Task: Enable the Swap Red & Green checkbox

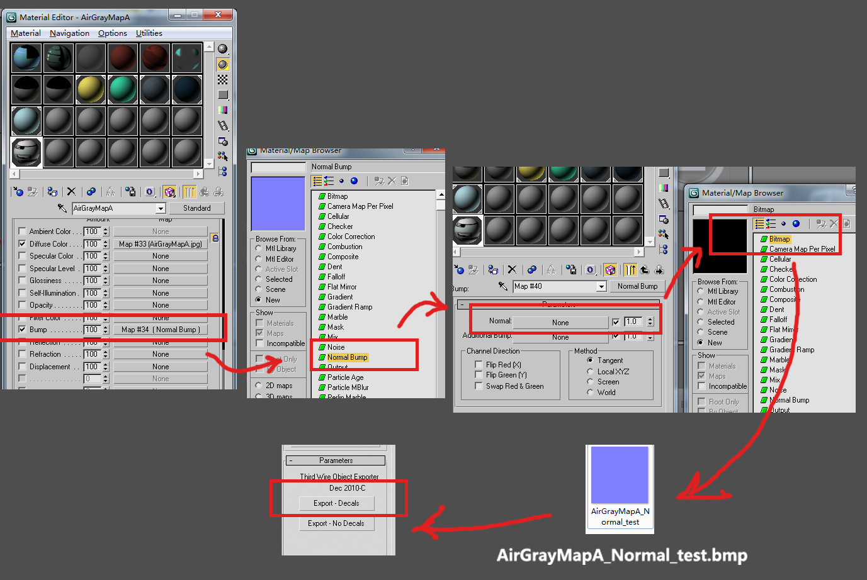Action: point(479,386)
